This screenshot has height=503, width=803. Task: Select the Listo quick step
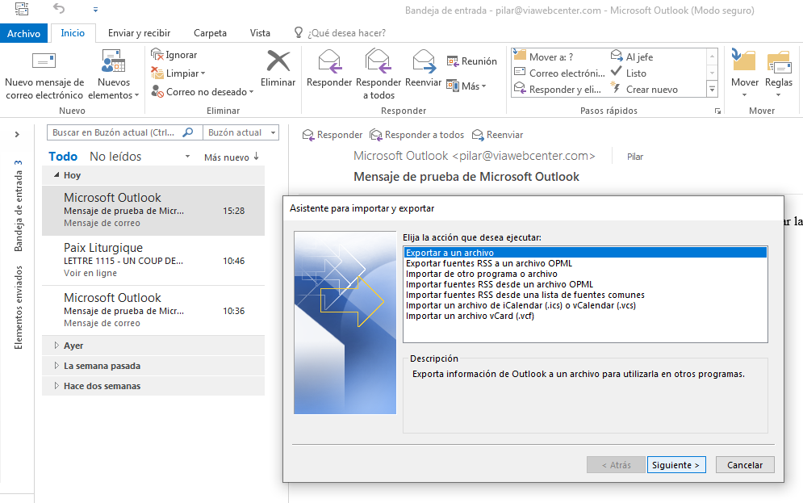click(x=629, y=73)
